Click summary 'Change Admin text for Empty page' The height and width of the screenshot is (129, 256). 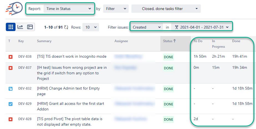click(68, 91)
